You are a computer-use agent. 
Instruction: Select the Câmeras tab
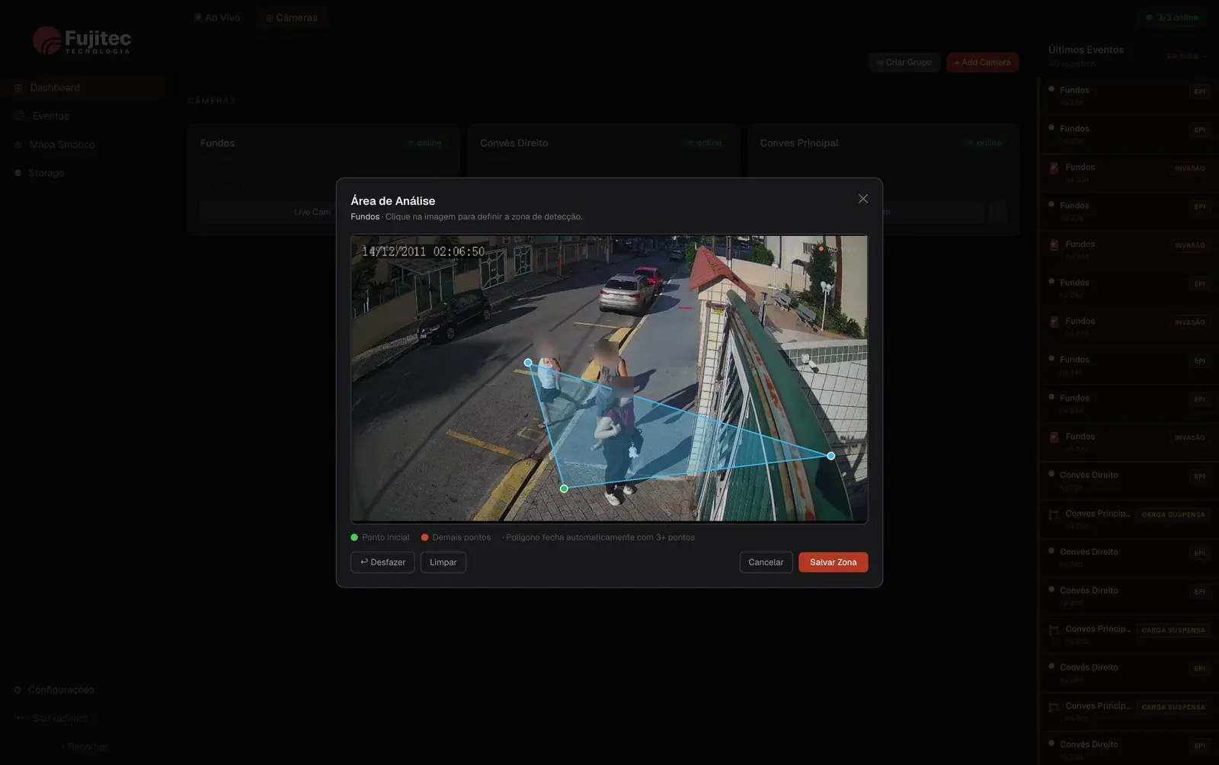(x=292, y=18)
